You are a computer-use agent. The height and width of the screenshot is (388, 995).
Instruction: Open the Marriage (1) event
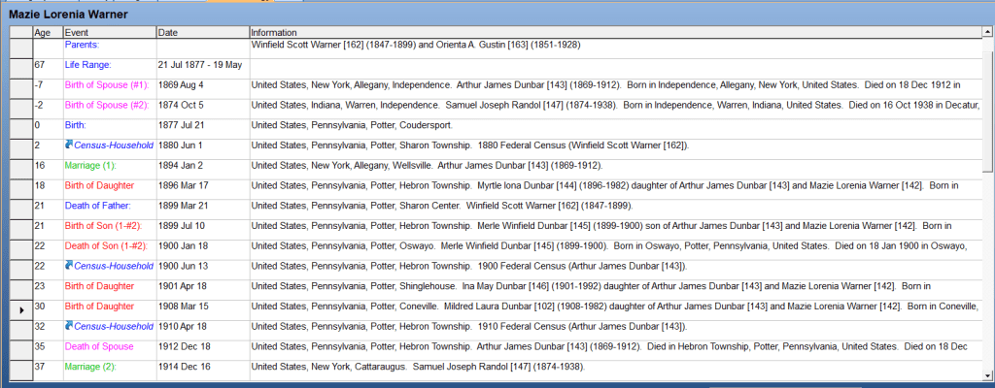coord(92,166)
